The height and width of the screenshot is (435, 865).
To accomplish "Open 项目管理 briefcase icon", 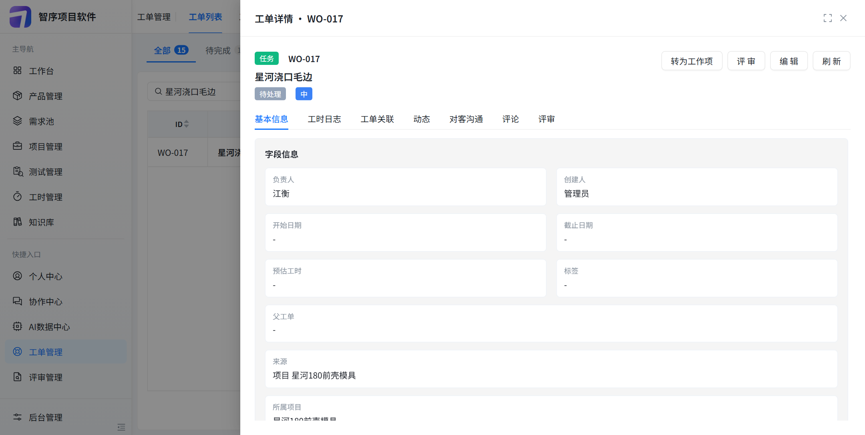I will tap(17, 146).
